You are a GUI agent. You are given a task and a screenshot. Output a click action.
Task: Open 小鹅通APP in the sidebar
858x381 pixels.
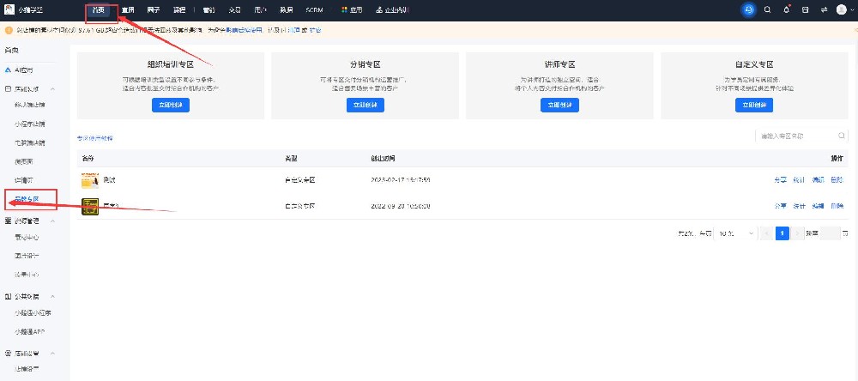pos(30,331)
